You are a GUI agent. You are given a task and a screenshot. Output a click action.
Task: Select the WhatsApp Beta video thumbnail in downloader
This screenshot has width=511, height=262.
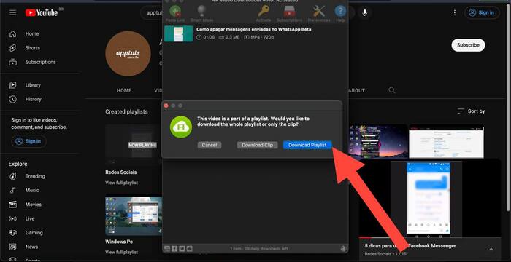[x=178, y=33]
